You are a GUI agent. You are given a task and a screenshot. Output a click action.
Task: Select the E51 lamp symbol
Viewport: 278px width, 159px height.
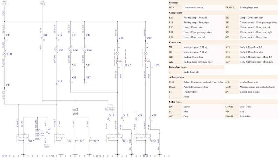point(56,49)
